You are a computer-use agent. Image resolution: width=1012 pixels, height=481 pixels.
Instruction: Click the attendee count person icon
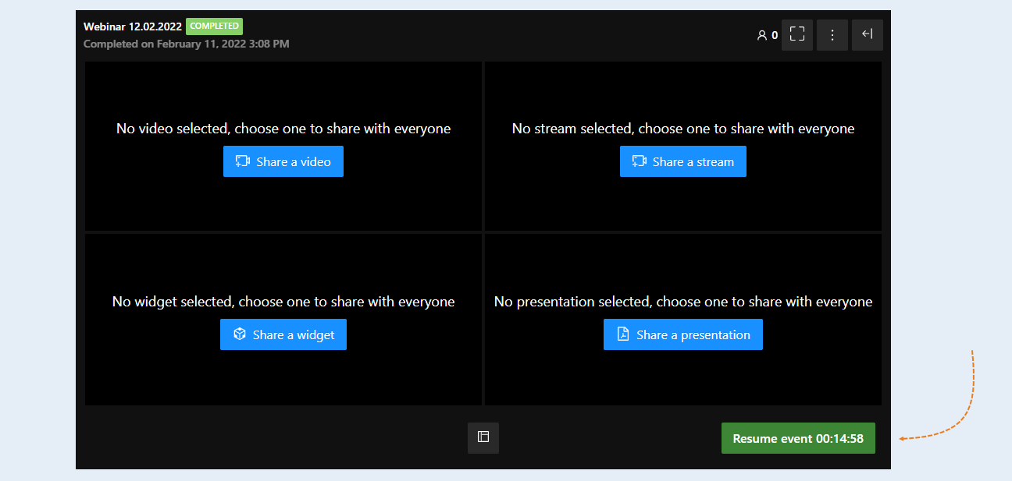point(762,35)
